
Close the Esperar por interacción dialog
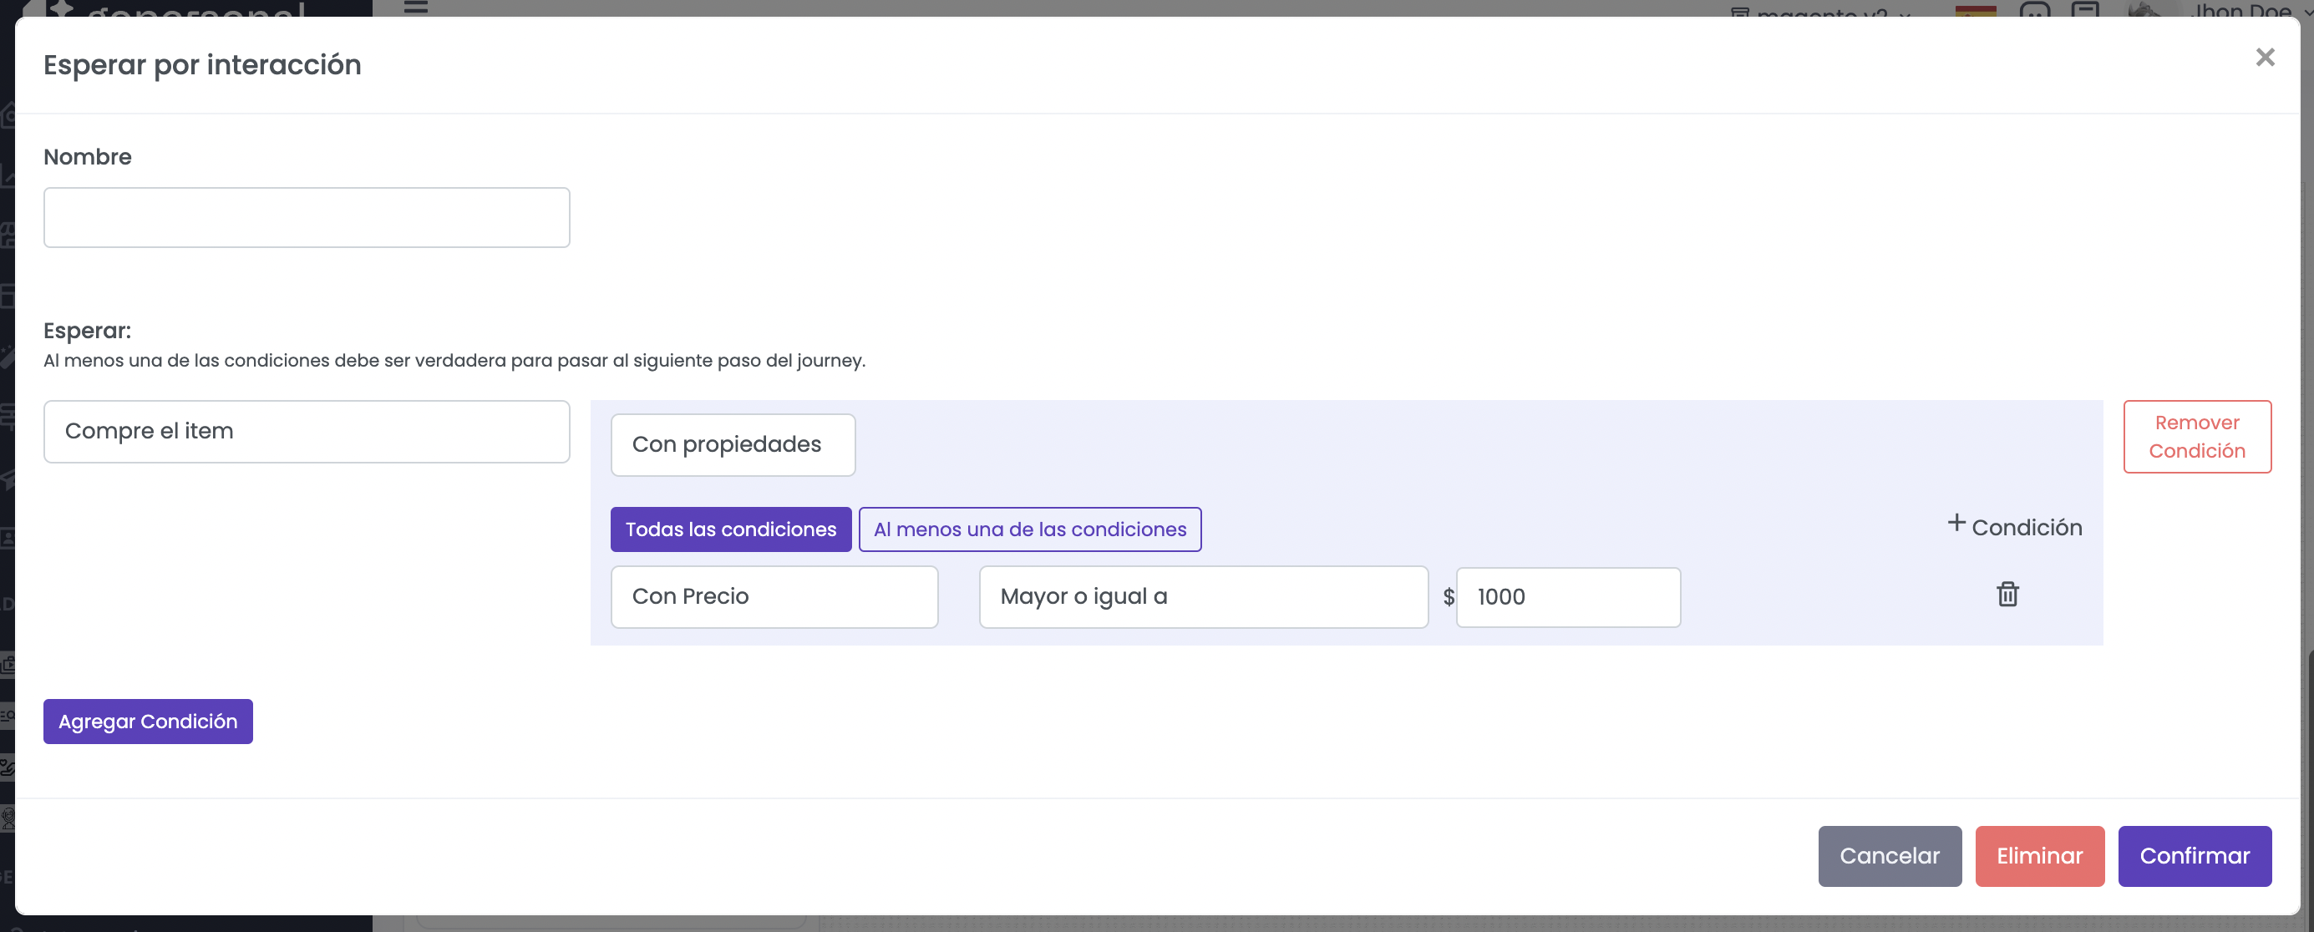pos(2264,58)
